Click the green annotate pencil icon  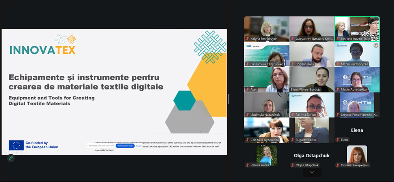click(x=11, y=158)
